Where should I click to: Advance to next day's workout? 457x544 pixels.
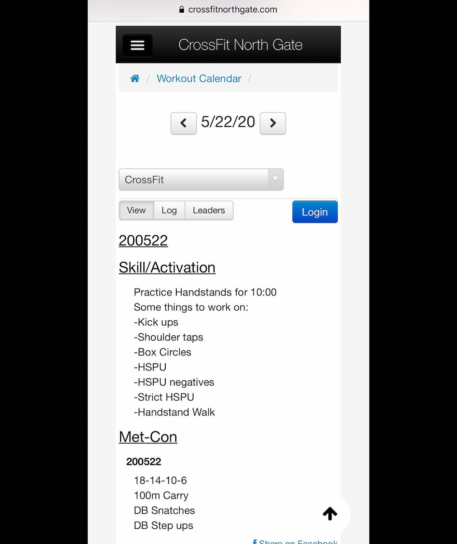click(x=273, y=123)
